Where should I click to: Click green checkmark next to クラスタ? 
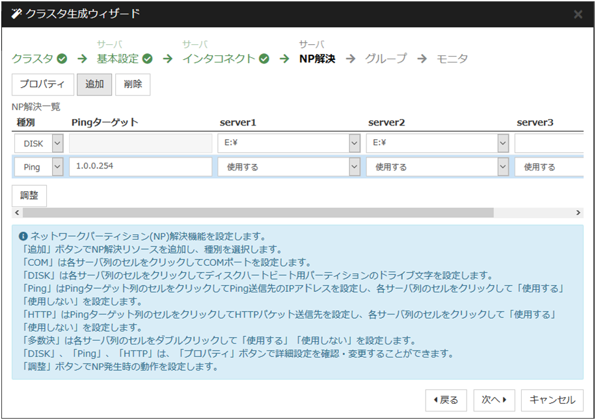[62, 59]
